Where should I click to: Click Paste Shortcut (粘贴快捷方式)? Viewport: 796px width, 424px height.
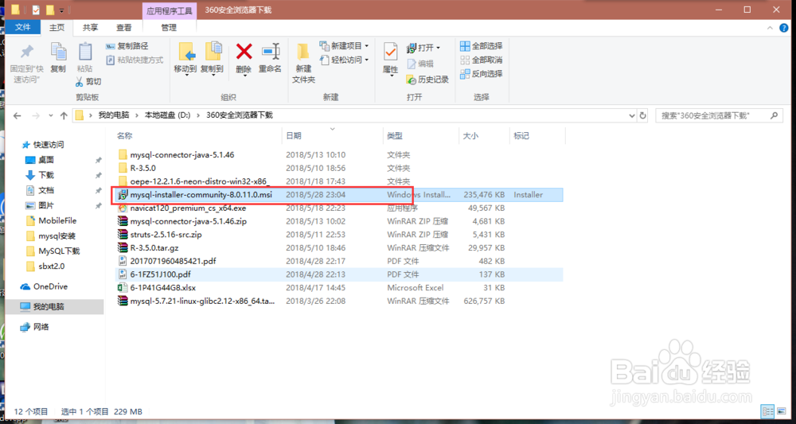point(135,60)
